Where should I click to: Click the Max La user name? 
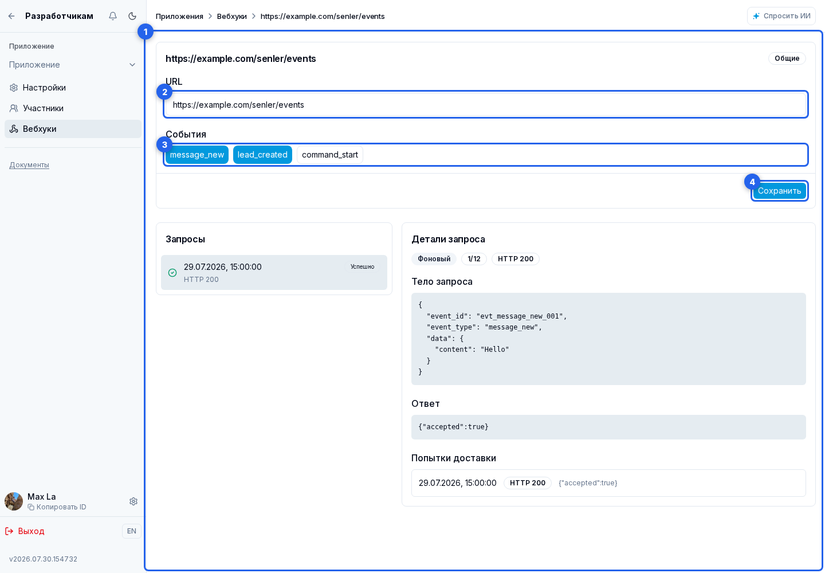coord(42,497)
